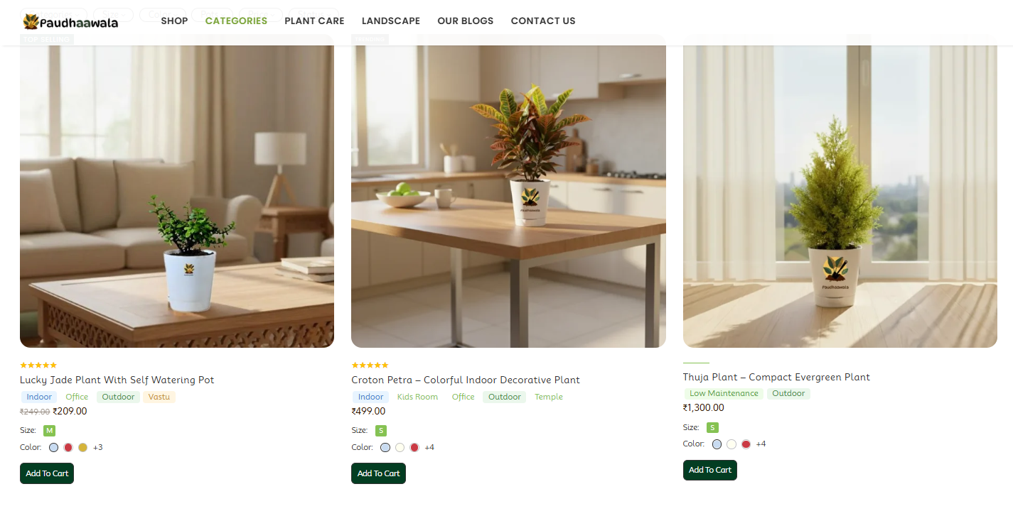Show +4 more colors for Thuja Plant

(761, 444)
